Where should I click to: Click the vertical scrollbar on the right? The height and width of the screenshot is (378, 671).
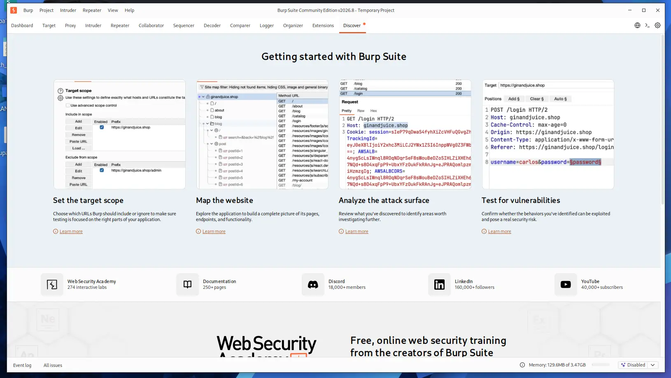point(663,119)
